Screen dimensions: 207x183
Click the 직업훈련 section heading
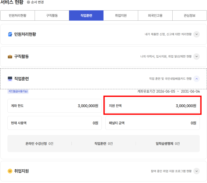click(21, 79)
